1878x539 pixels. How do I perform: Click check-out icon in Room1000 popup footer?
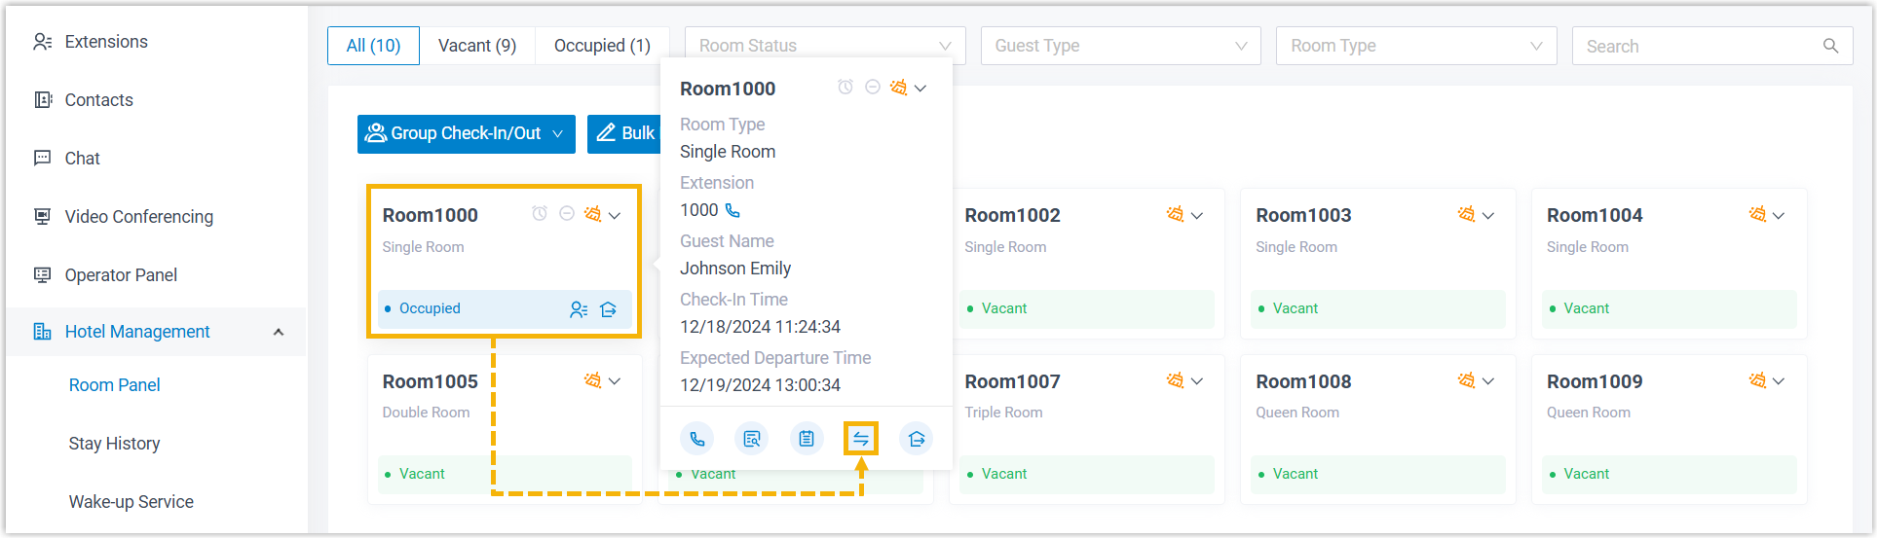point(916,439)
